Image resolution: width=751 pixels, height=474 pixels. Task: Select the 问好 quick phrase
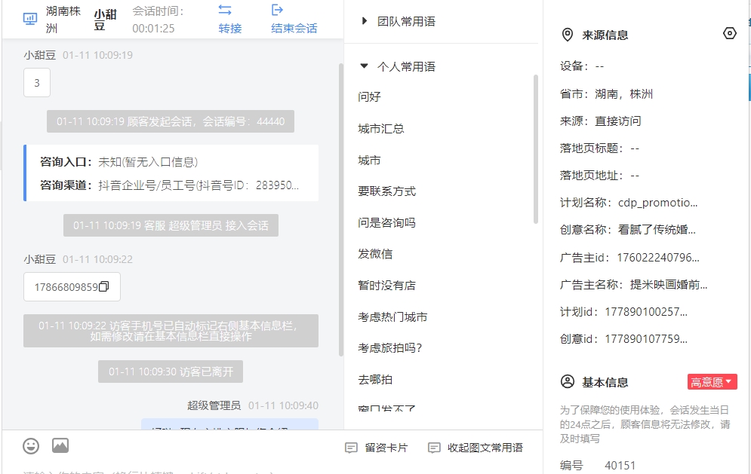369,96
